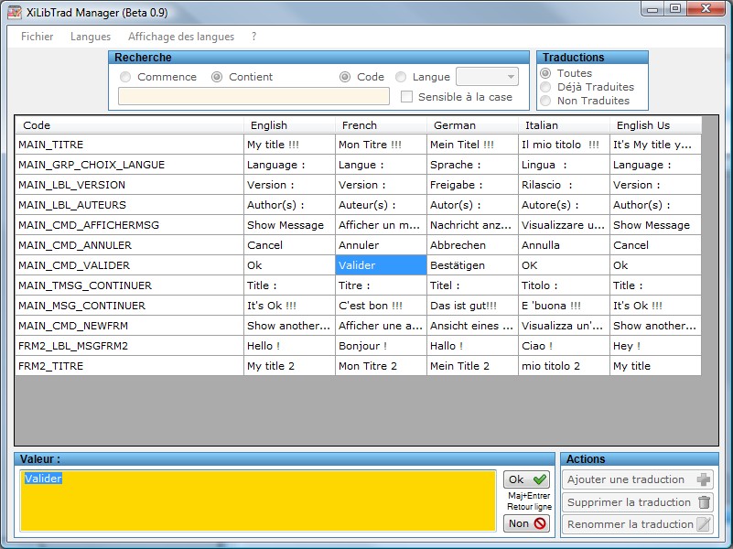Select the Langue search radio button
Screen dimensions: 733x549
click(x=401, y=77)
